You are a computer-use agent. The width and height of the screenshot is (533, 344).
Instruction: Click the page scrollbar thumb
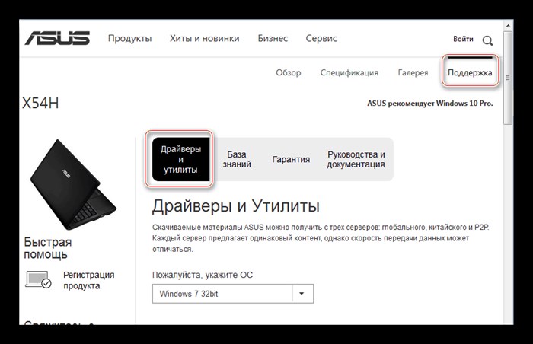pos(508,78)
